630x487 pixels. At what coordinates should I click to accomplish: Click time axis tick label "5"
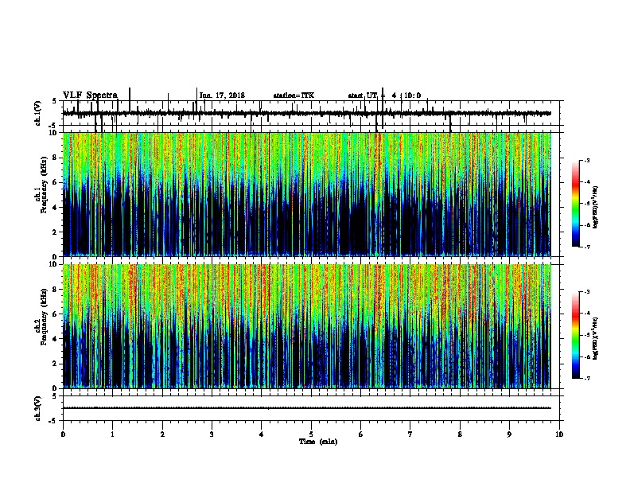tap(311, 434)
